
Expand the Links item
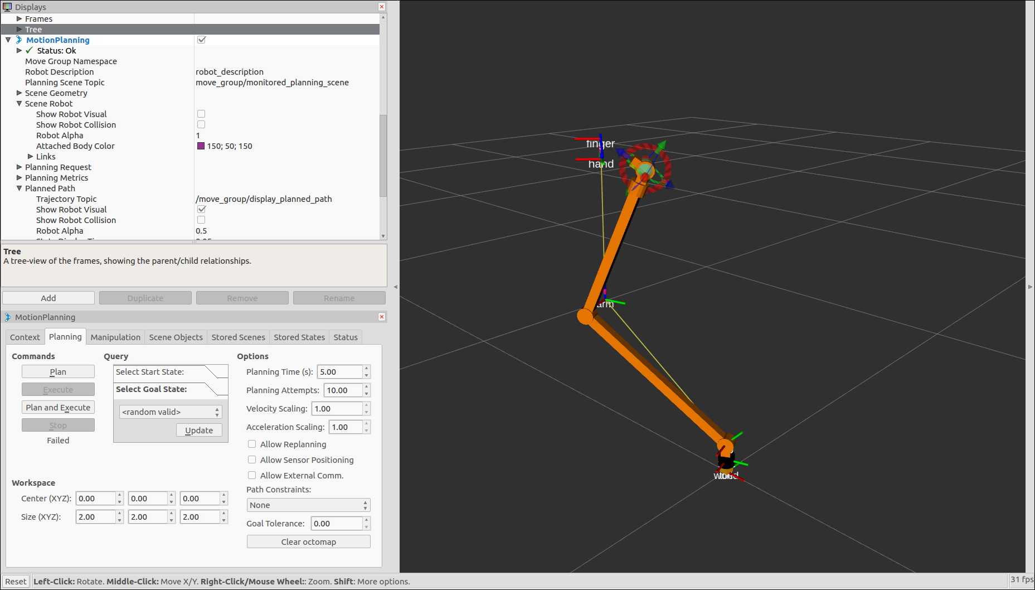[x=31, y=156]
